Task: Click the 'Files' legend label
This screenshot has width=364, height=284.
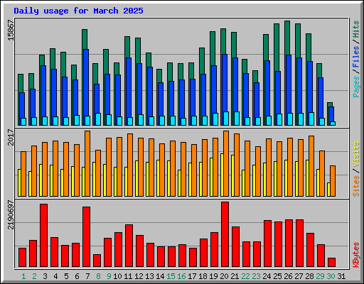Action: (x=355, y=57)
